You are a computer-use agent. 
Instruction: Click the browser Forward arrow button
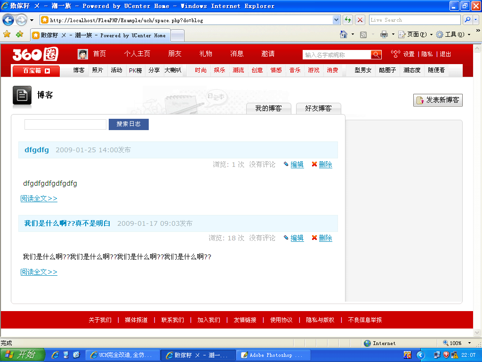coord(21,20)
